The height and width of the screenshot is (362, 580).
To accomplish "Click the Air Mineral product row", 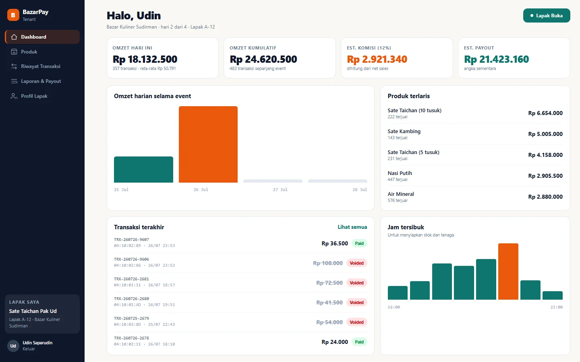I will [x=475, y=197].
